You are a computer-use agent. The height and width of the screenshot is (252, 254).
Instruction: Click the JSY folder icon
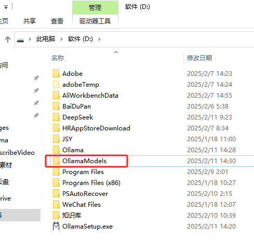(x=56, y=139)
